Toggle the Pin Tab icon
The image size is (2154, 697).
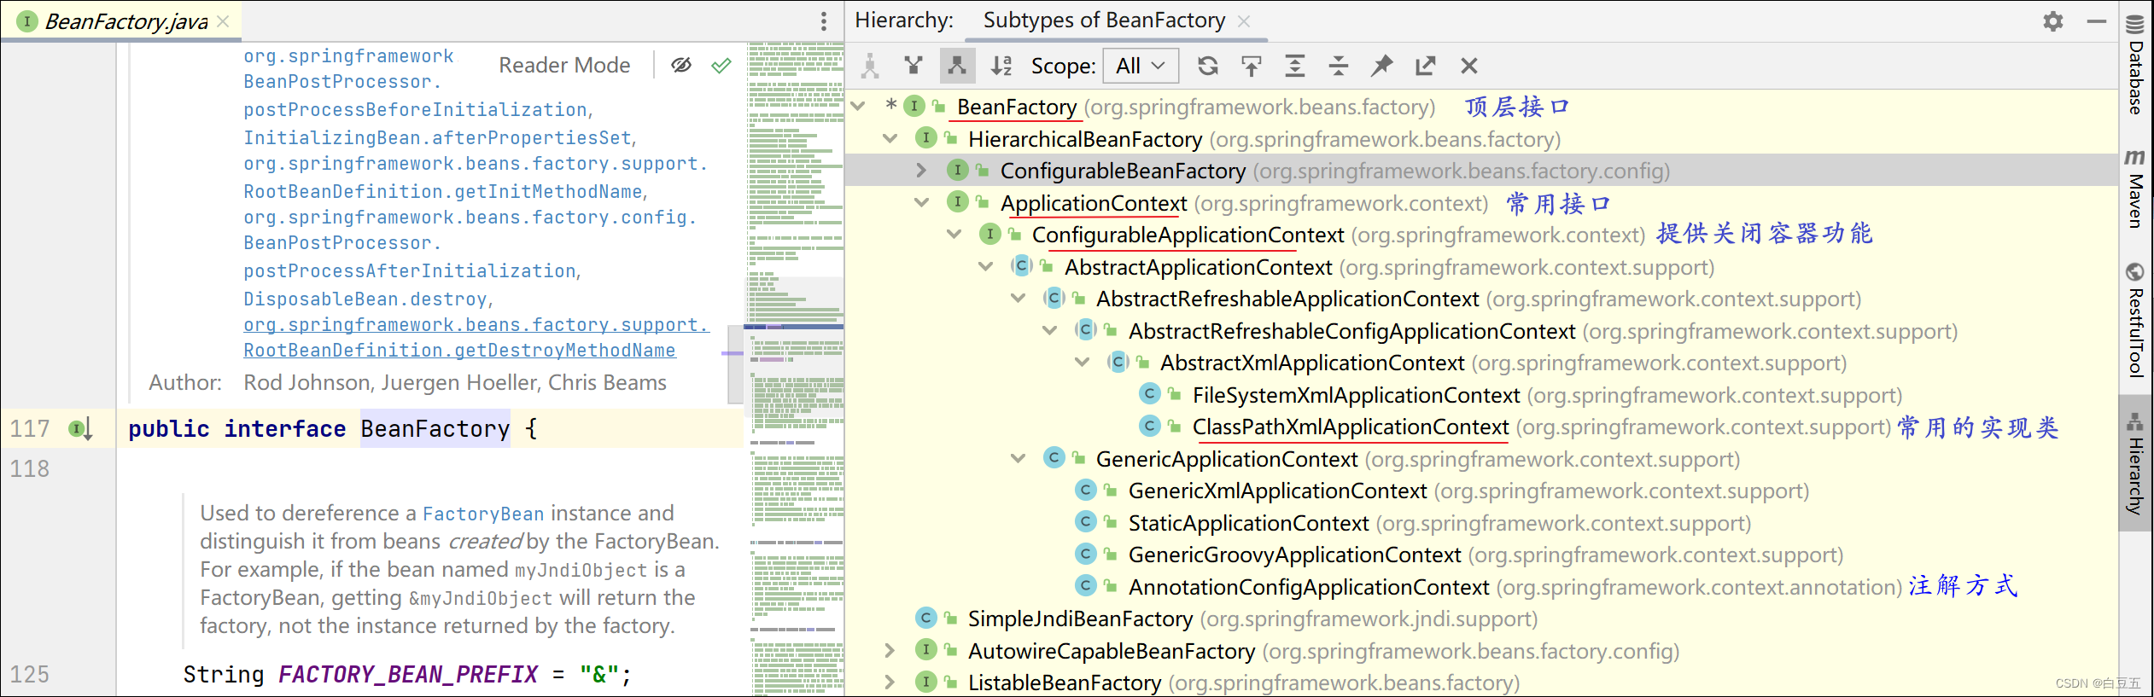[x=1381, y=66]
